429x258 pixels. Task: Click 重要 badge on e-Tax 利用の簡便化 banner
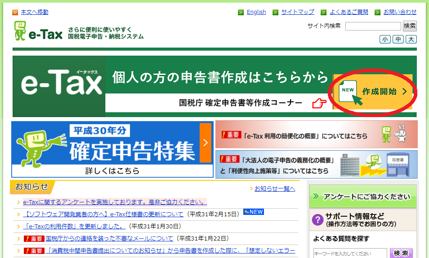231,135
